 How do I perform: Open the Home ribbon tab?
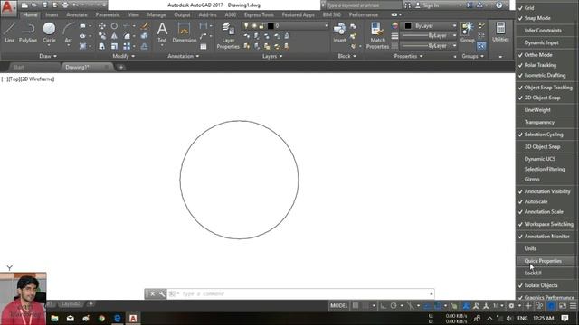[30, 14]
